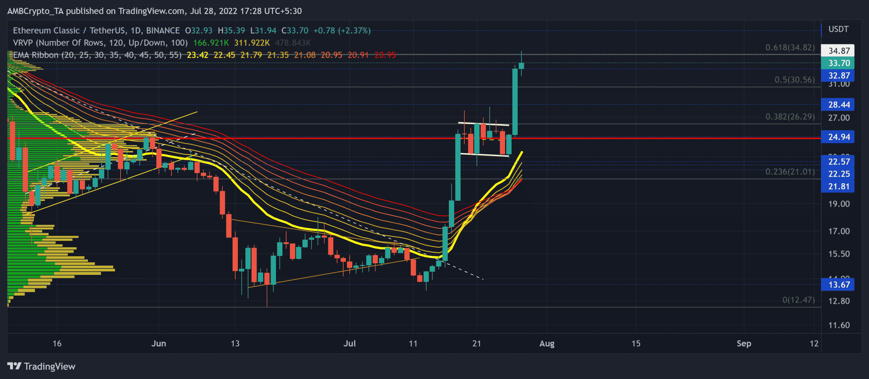Click the Aug label on time axis
869x379 pixels.
coord(547,343)
